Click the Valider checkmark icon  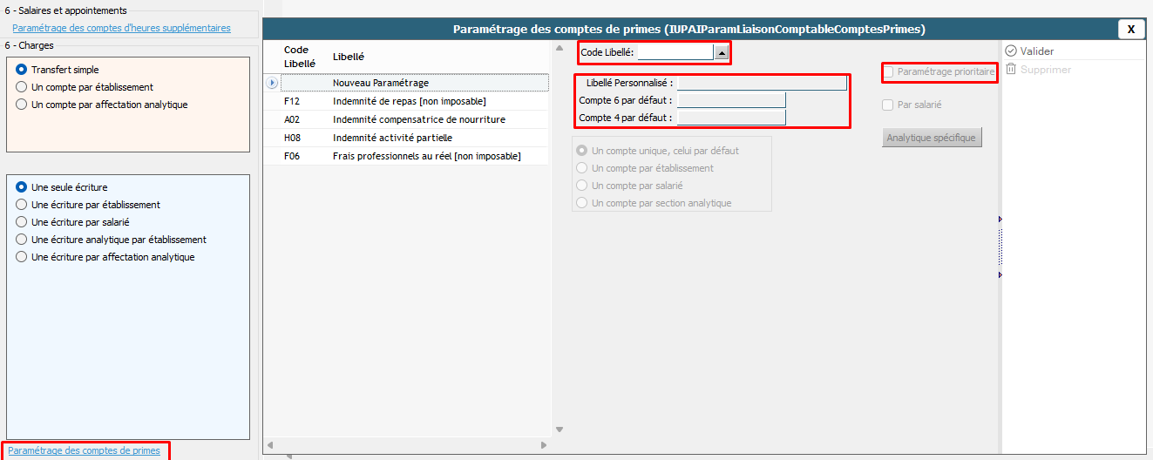point(1011,51)
